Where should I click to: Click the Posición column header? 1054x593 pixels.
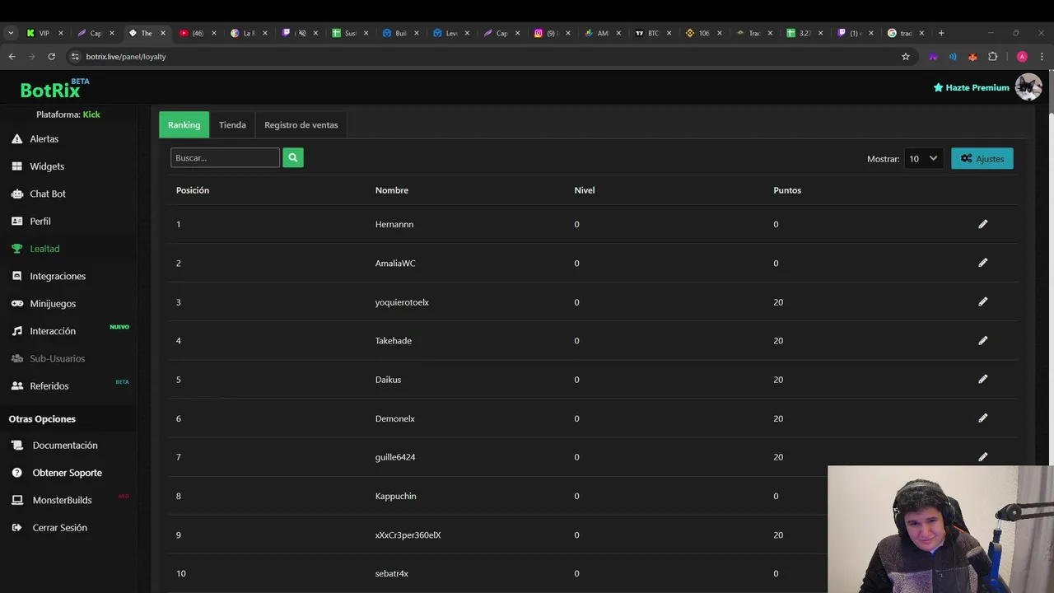(x=193, y=190)
